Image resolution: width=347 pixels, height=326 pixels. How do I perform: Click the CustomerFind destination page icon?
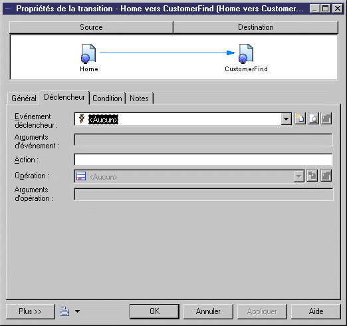coord(246,53)
